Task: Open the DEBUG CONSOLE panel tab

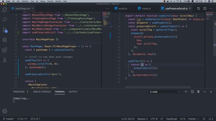Action: [42, 92]
